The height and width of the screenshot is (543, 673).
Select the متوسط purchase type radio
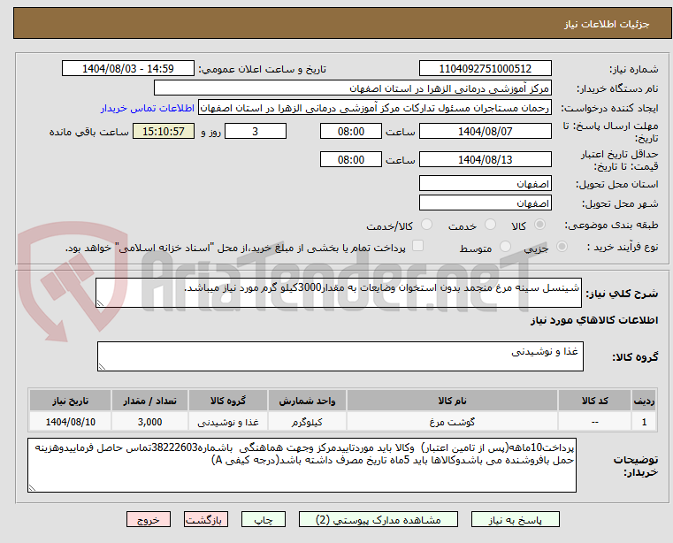[505, 247]
